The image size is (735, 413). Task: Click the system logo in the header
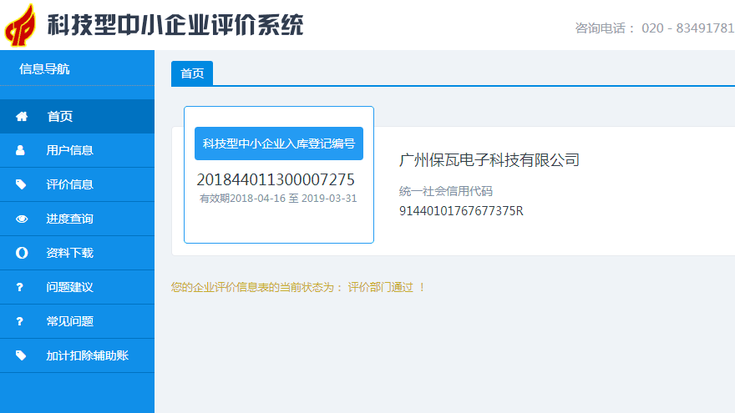(x=21, y=25)
